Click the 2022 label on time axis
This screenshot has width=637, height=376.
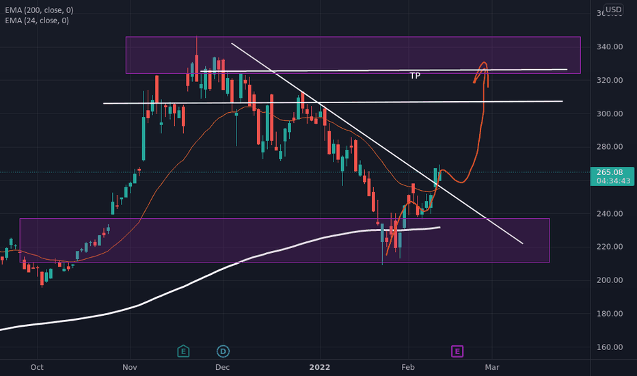(x=320, y=368)
